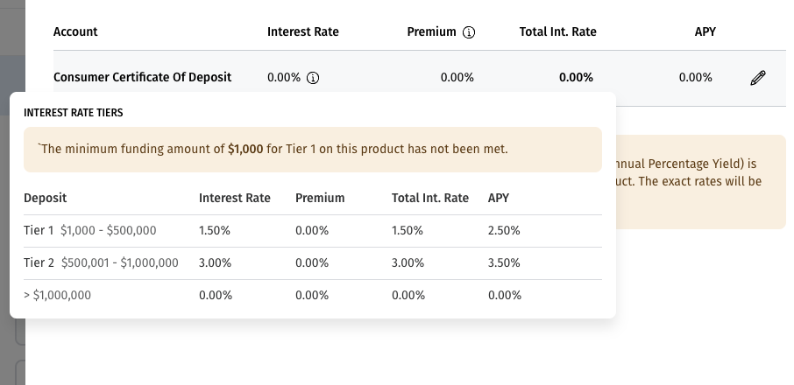Click the Tier 2 APY value 3.50%
The height and width of the screenshot is (385, 794).
click(x=504, y=262)
